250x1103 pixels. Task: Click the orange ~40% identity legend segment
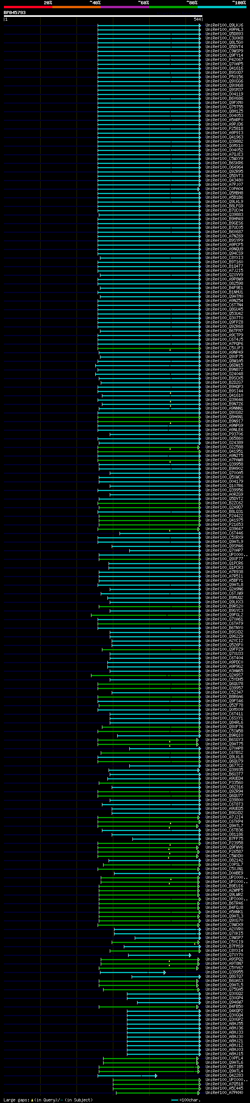pos(77,7)
